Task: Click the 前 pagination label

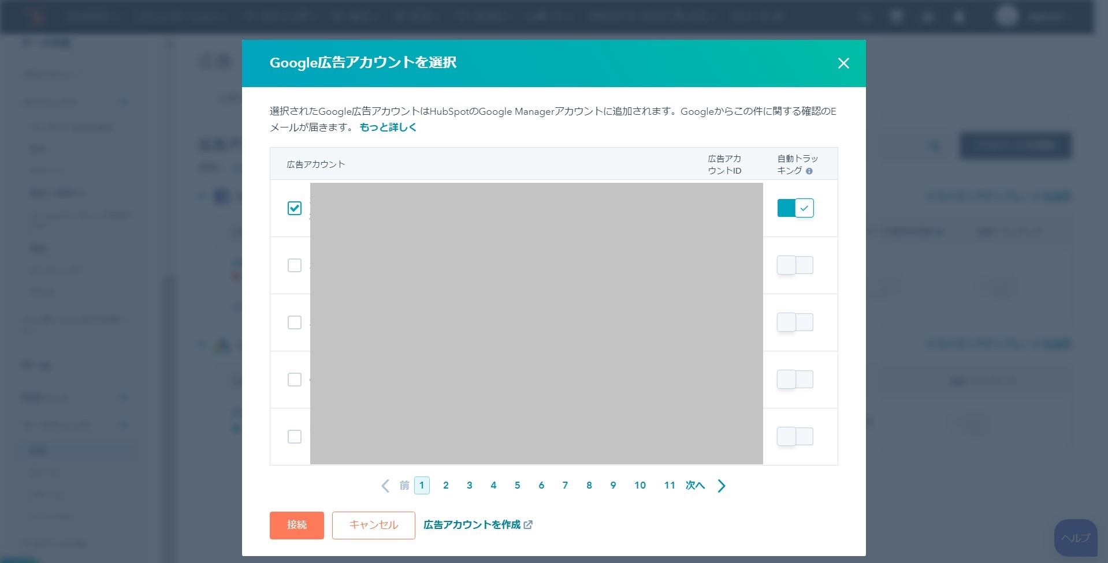Action: coord(404,486)
